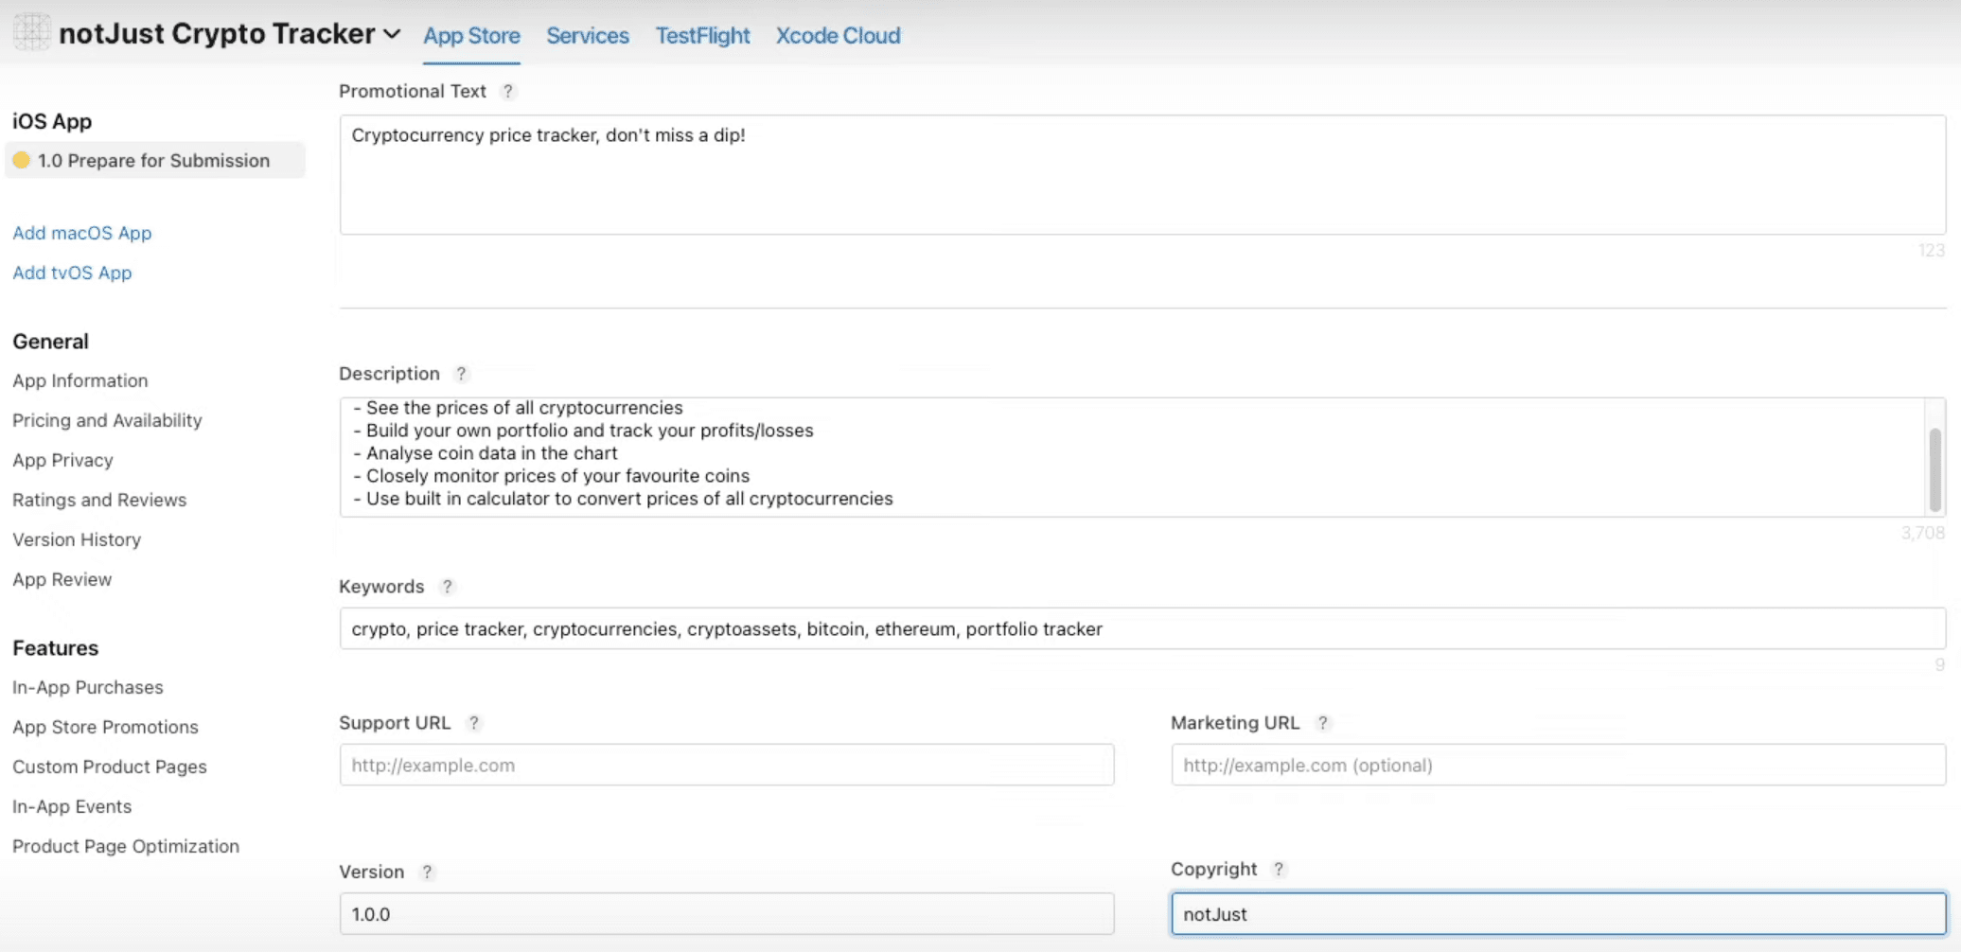1961x952 pixels.
Task: Select 1.0 Prepare for Submission version
Action: pos(153,161)
